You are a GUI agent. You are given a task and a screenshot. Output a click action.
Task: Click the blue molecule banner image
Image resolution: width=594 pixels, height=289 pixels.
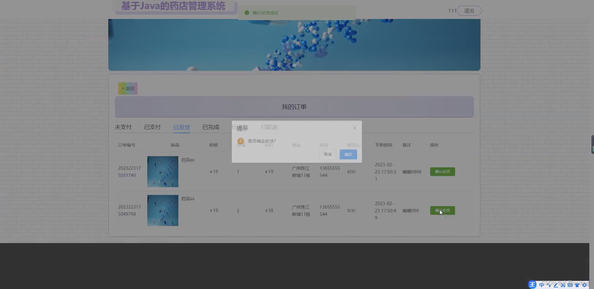(x=294, y=45)
